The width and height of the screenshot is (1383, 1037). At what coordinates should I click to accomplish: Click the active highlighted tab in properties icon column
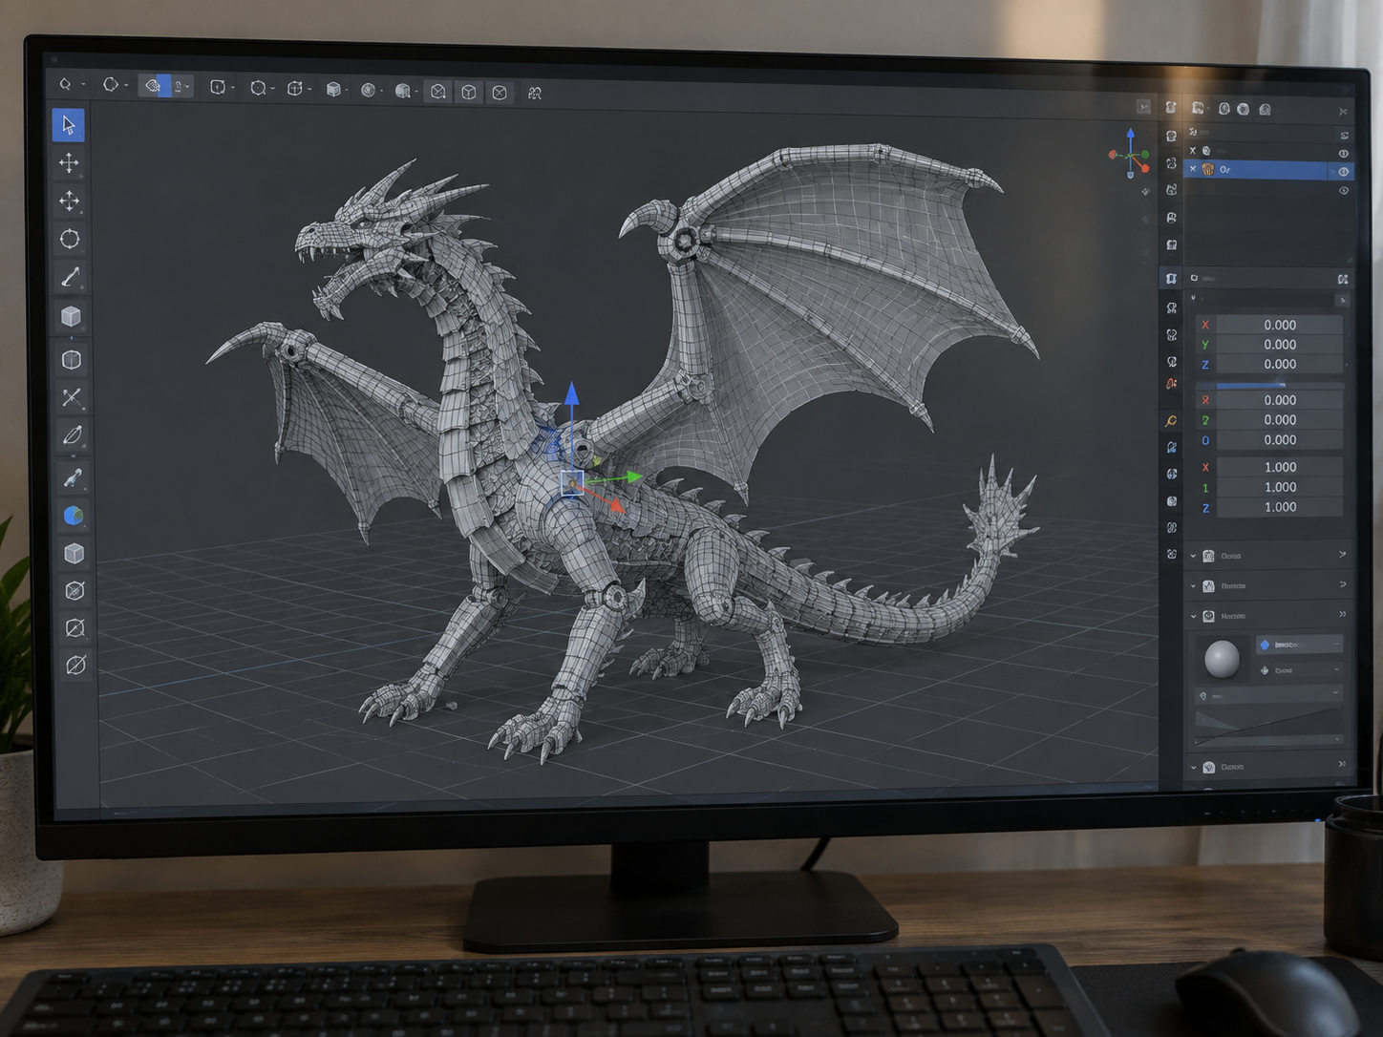tap(1171, 279)
